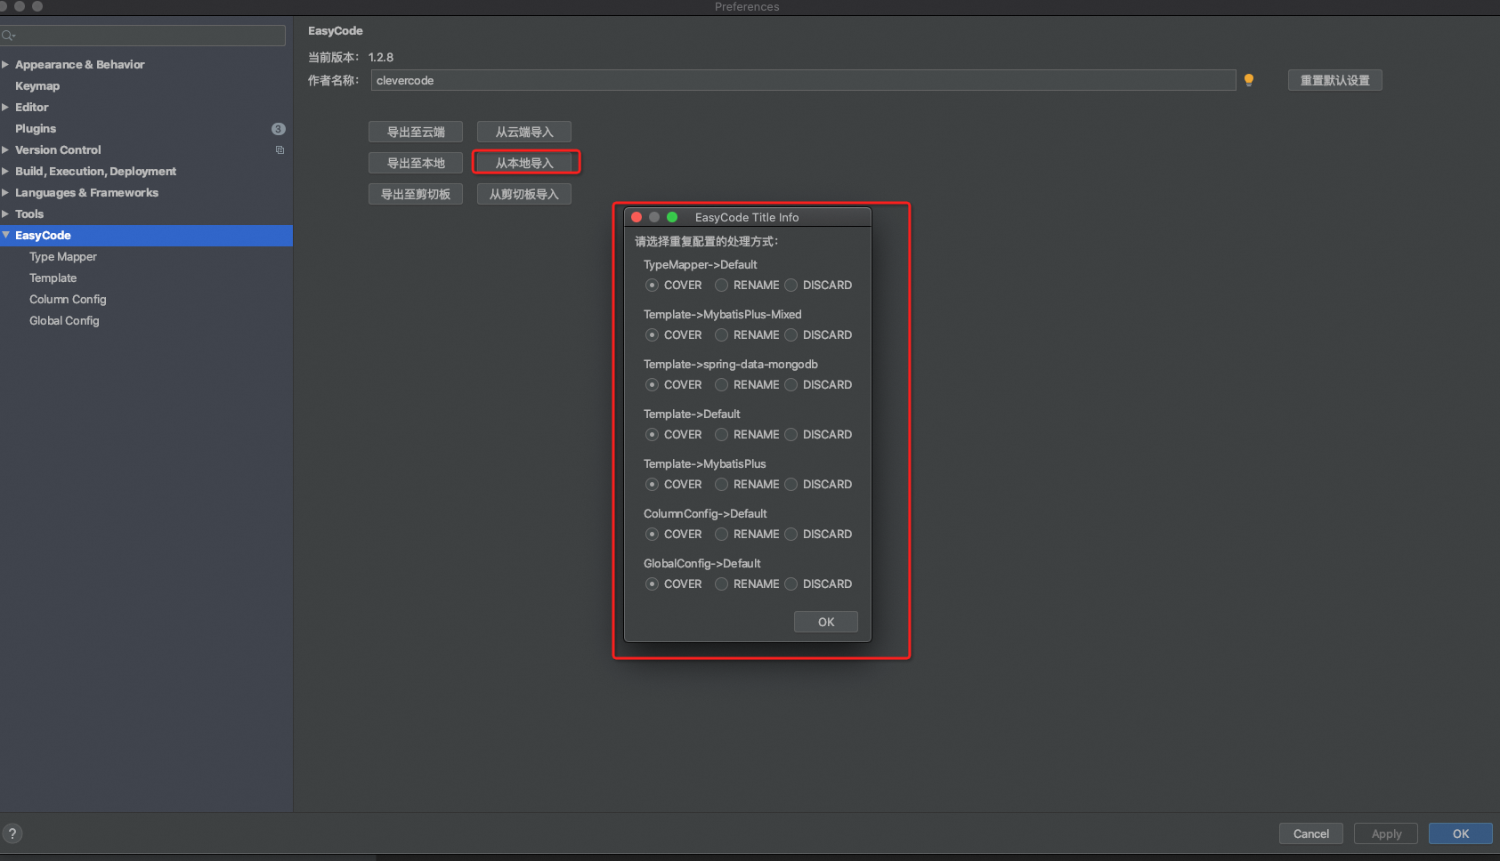Expand Build, Execution, Deployment arrow
Viewport: 1500px width, 861px height.
click(x=5, y=172)
